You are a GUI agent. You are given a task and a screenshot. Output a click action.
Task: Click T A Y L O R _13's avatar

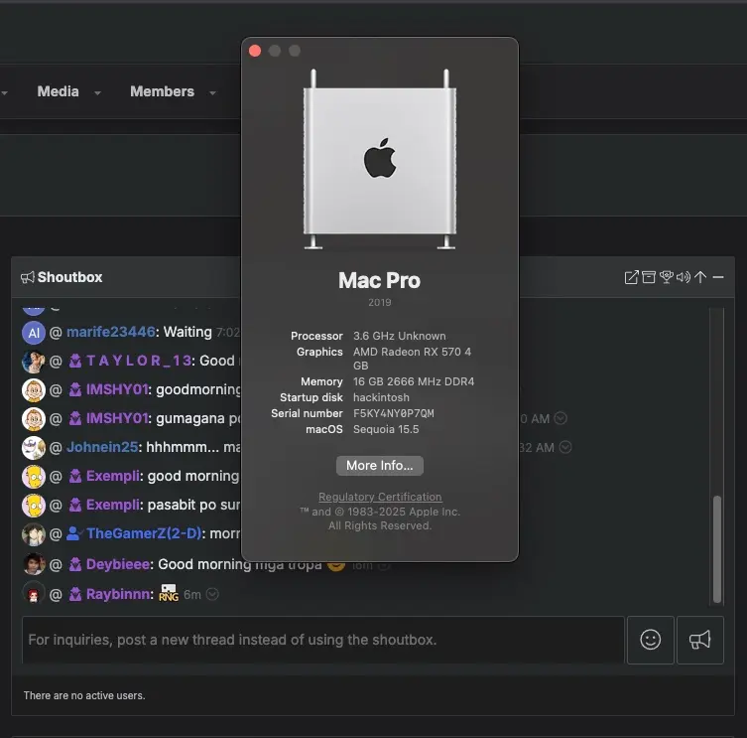pos(34,362)
